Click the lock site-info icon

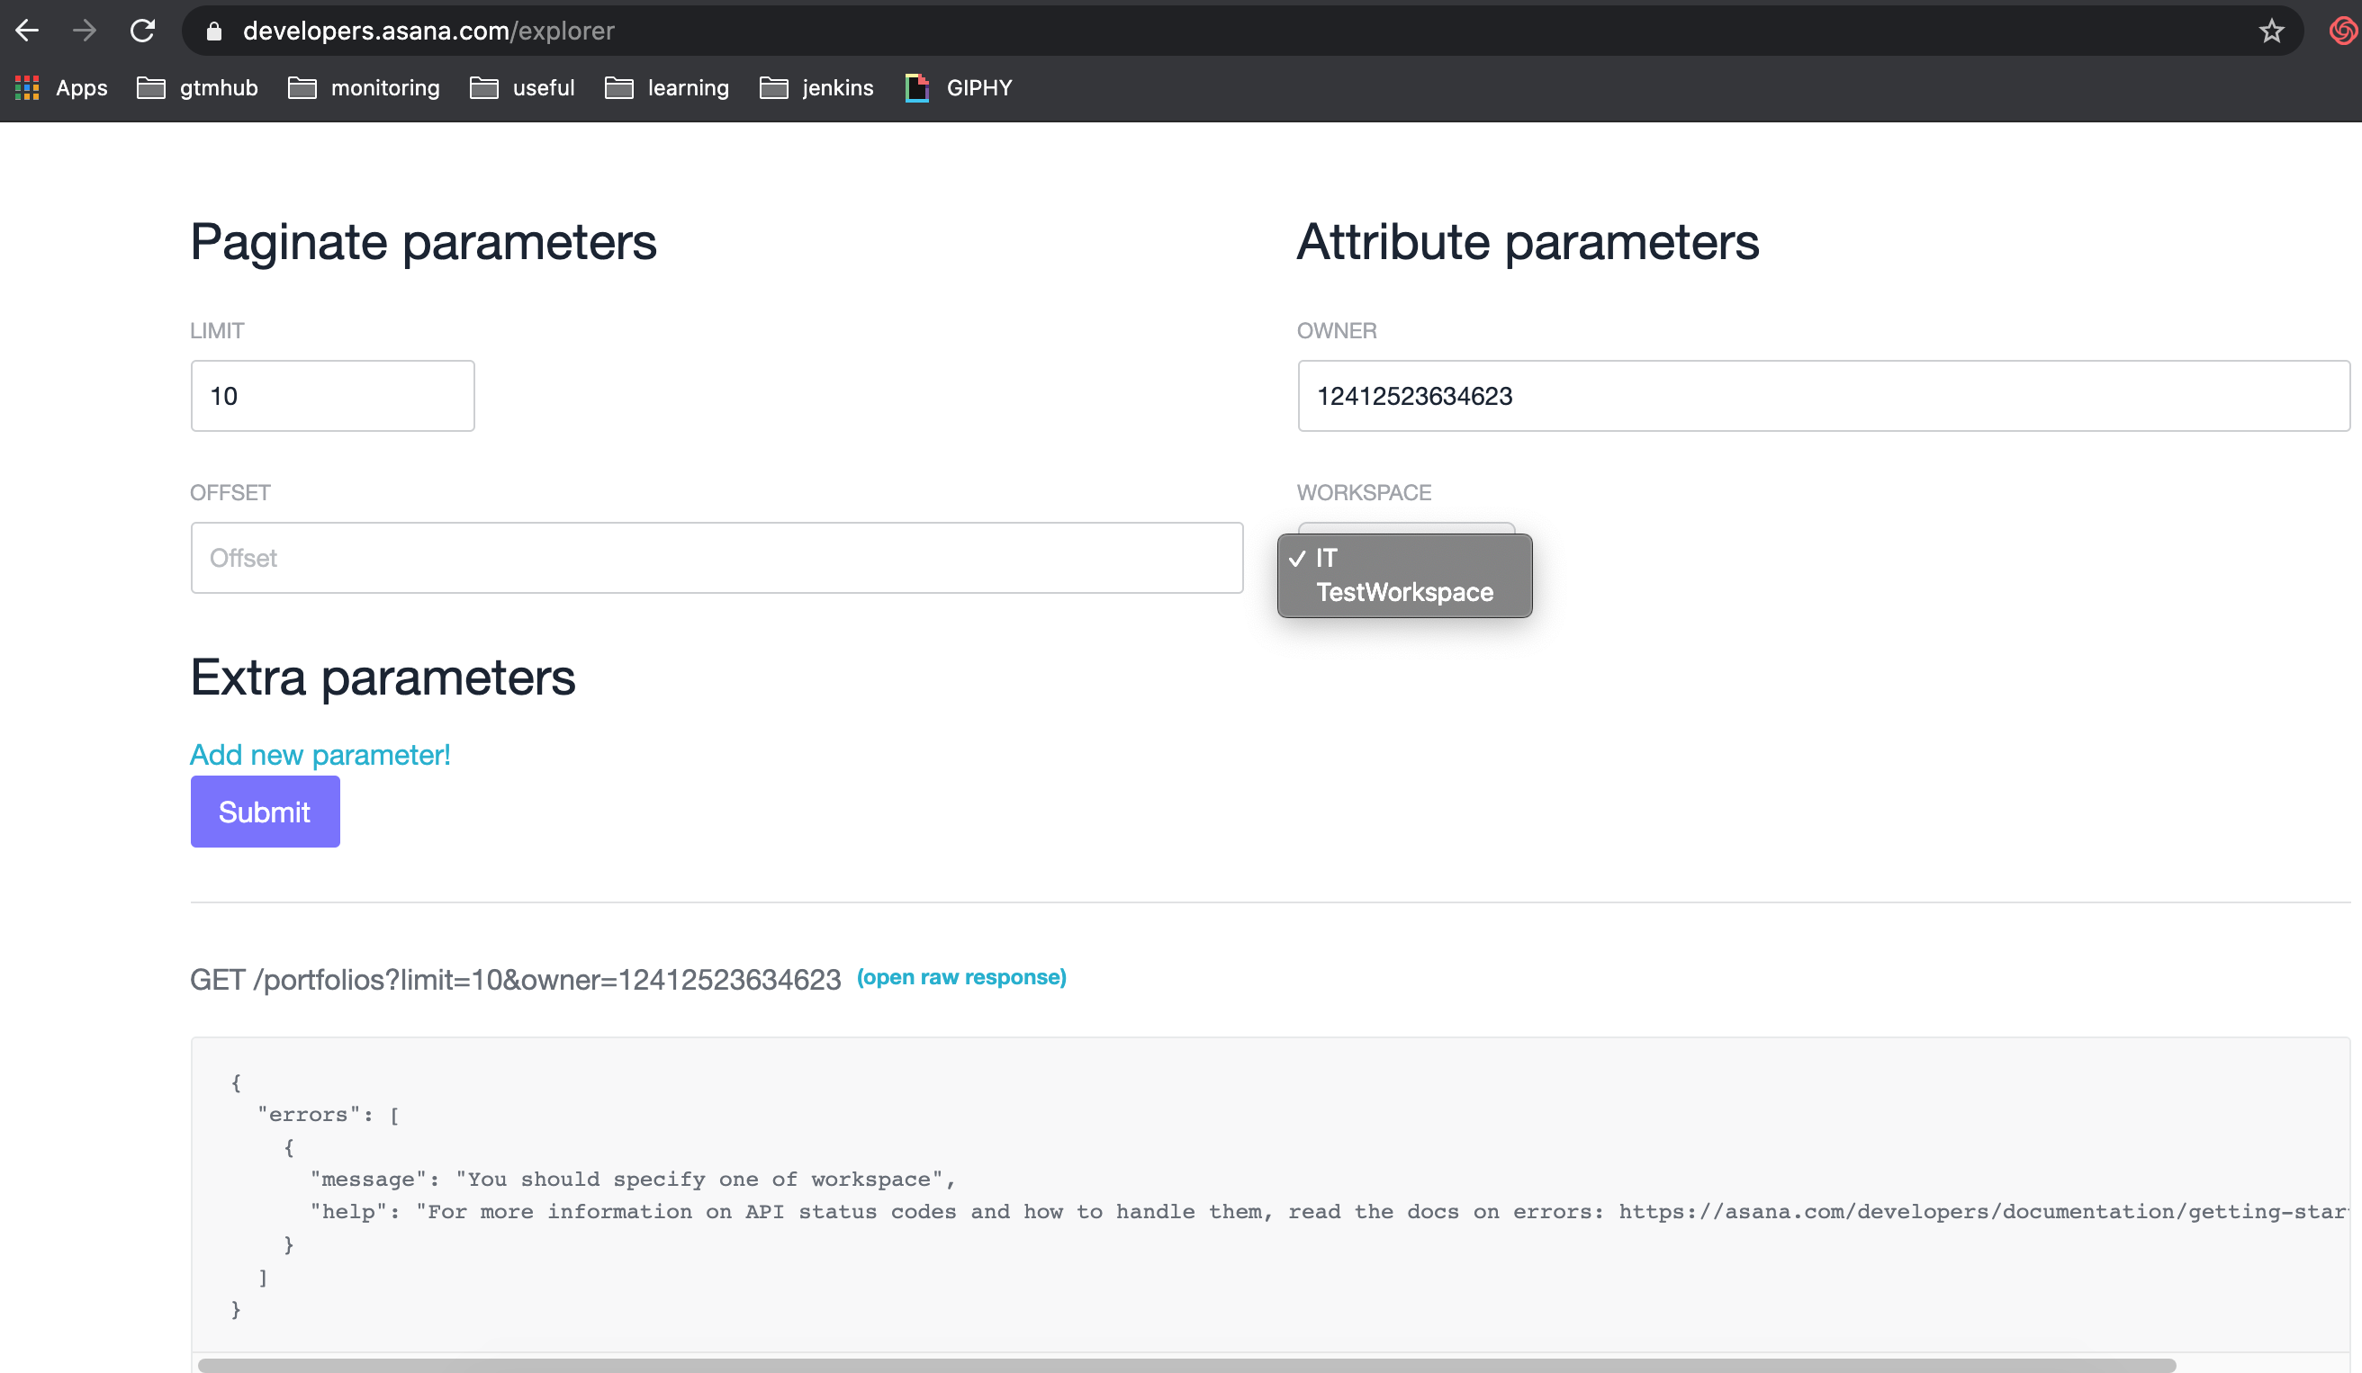(x=213, y=31)
